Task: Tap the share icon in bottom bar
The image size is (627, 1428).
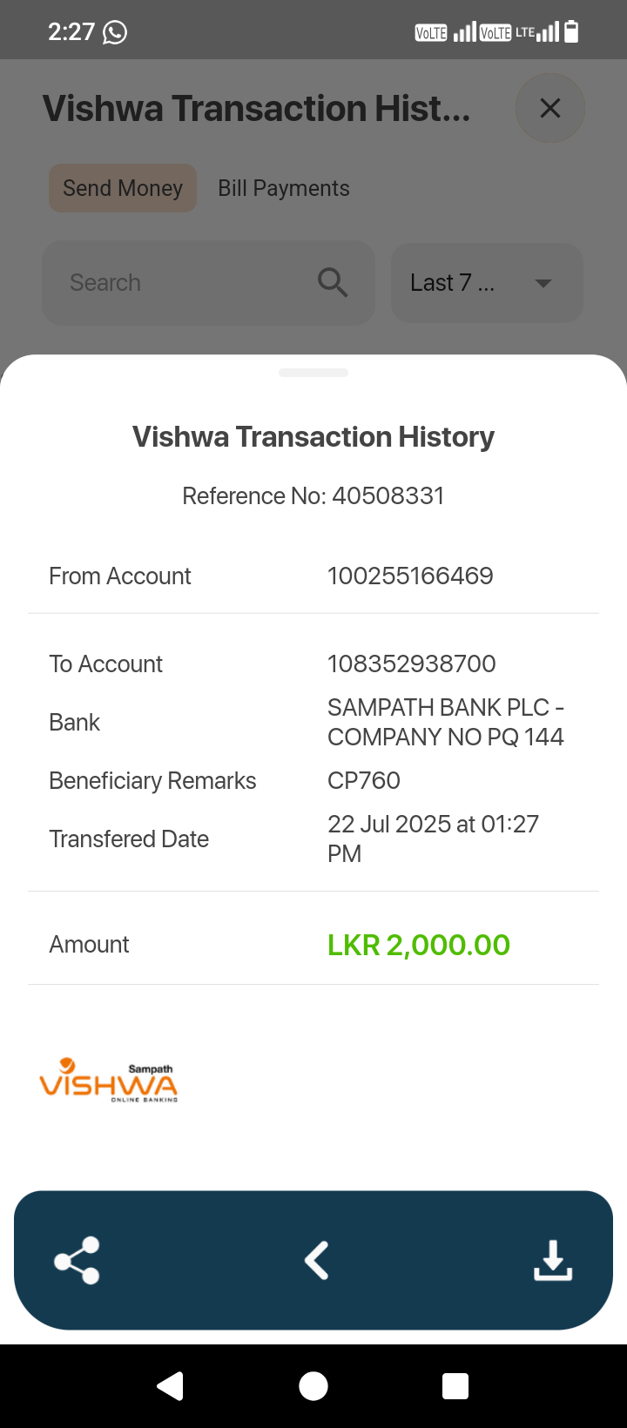Action: [x=78, y=1260]
